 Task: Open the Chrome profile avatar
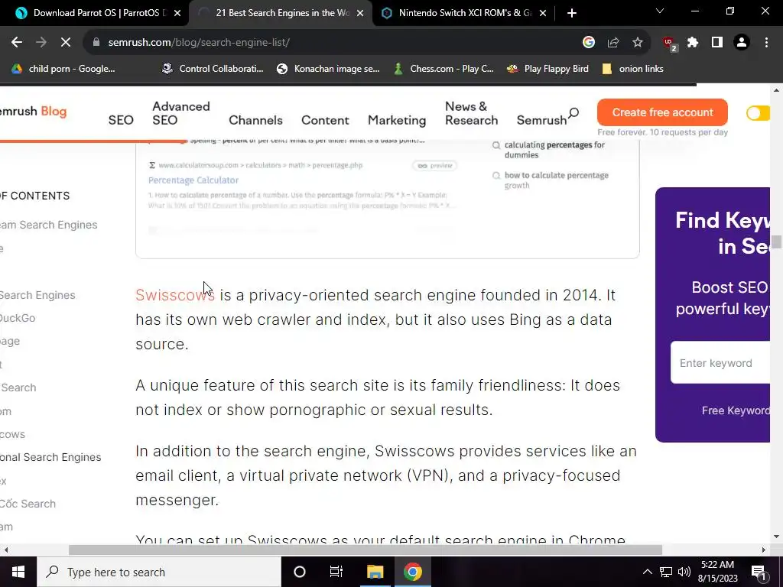click(x=742, y=43)
